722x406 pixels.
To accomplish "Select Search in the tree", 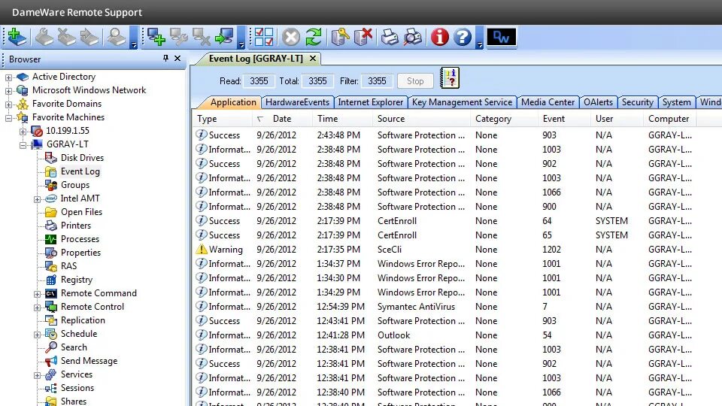I will pyautogui.click(x=74, y=347).
